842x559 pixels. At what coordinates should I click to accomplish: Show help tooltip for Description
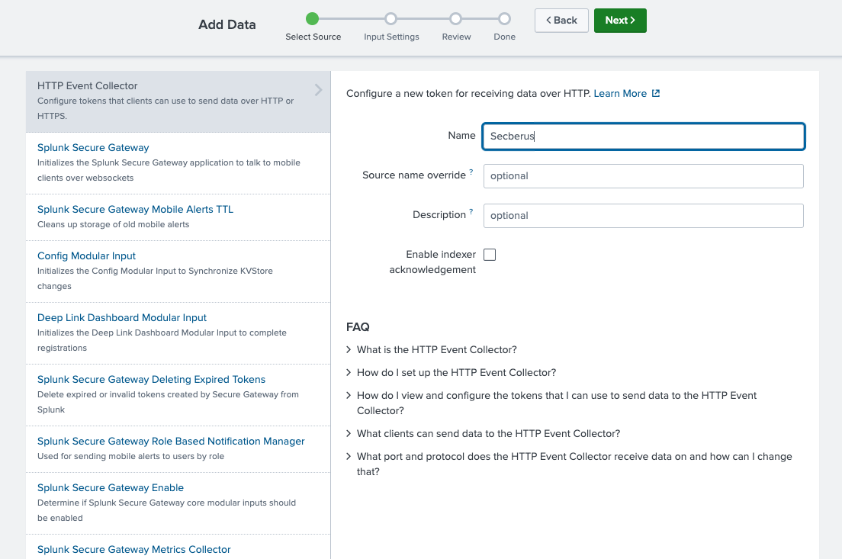tap(471, 211)
